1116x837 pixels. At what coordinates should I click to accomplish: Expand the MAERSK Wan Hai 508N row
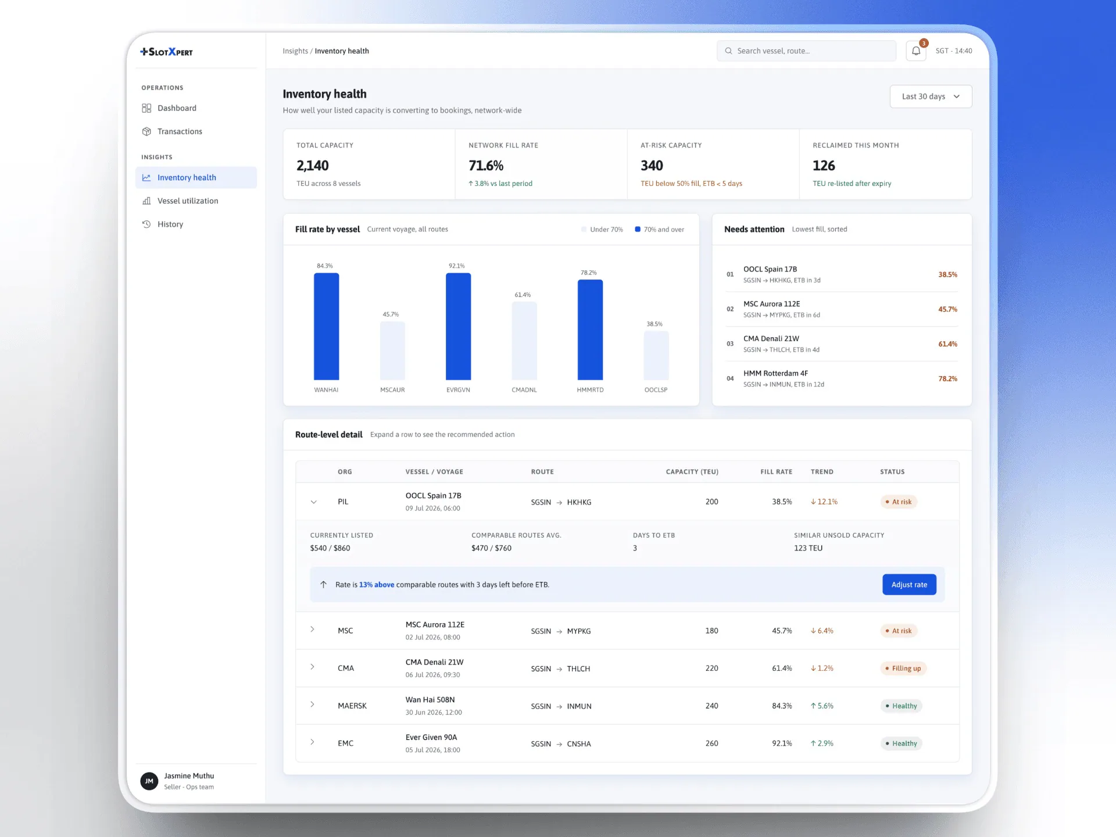pyautogui.click(x=312, y=704)
